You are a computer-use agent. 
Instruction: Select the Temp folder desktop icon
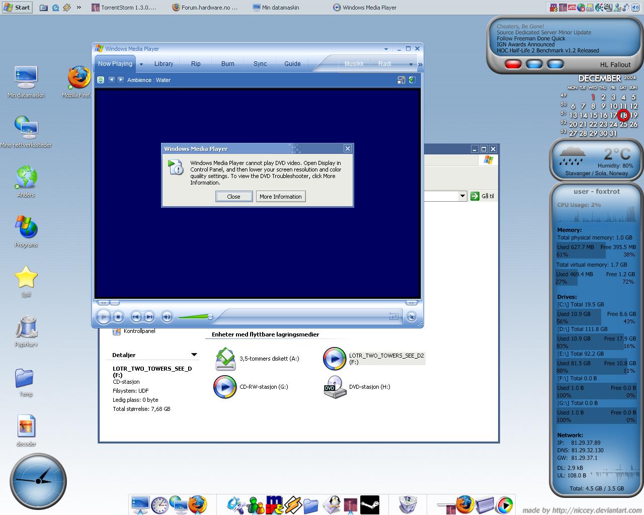click(25, 381)
